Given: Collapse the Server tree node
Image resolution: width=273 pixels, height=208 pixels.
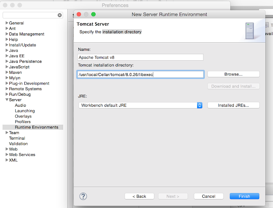Looking at the screenshot, I should (7, 100).
